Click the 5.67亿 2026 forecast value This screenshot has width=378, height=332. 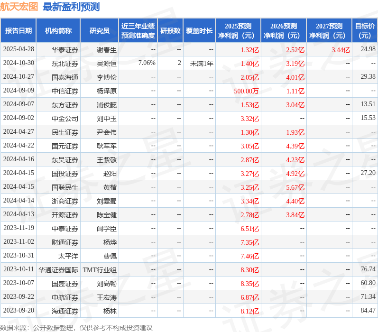point(295,187)
